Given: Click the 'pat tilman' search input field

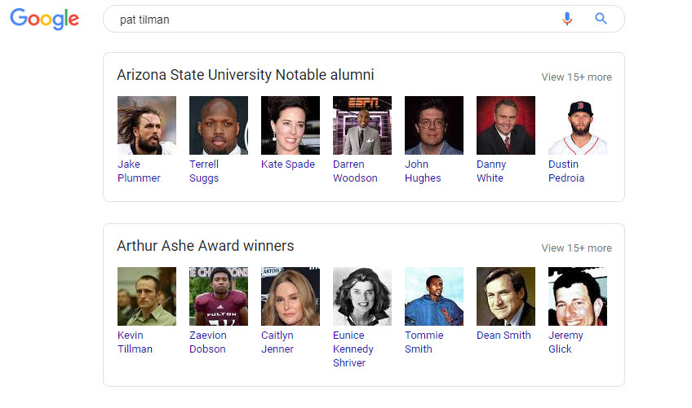Looking at the screenshot, I should pos(326,19).
